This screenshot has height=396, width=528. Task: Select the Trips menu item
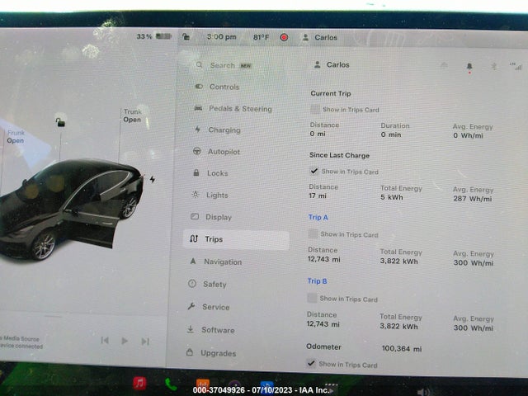236,239
